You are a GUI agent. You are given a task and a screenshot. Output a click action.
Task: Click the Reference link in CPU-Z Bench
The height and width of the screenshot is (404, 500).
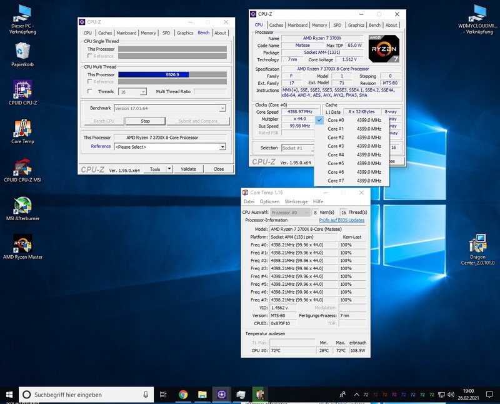pyautogui.click(x=101, y=146)
